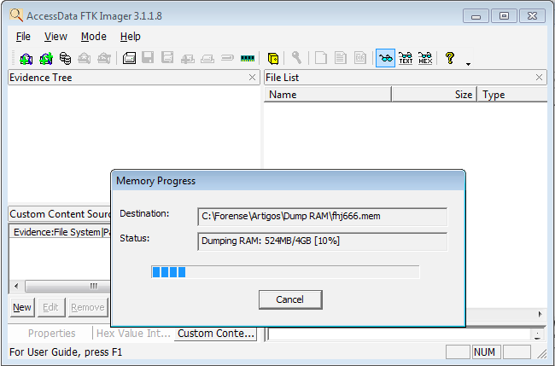Close the Evidence Tree pane
The image size is (555, 366).
click(x=252, y=78)
